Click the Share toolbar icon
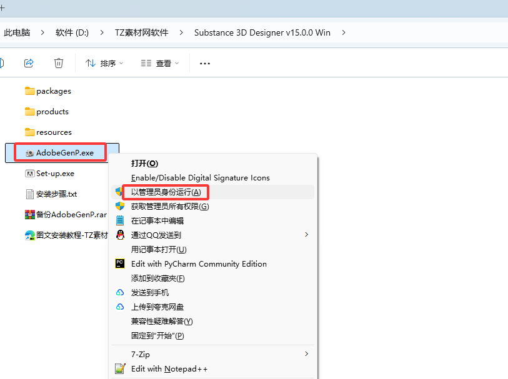 29,63
